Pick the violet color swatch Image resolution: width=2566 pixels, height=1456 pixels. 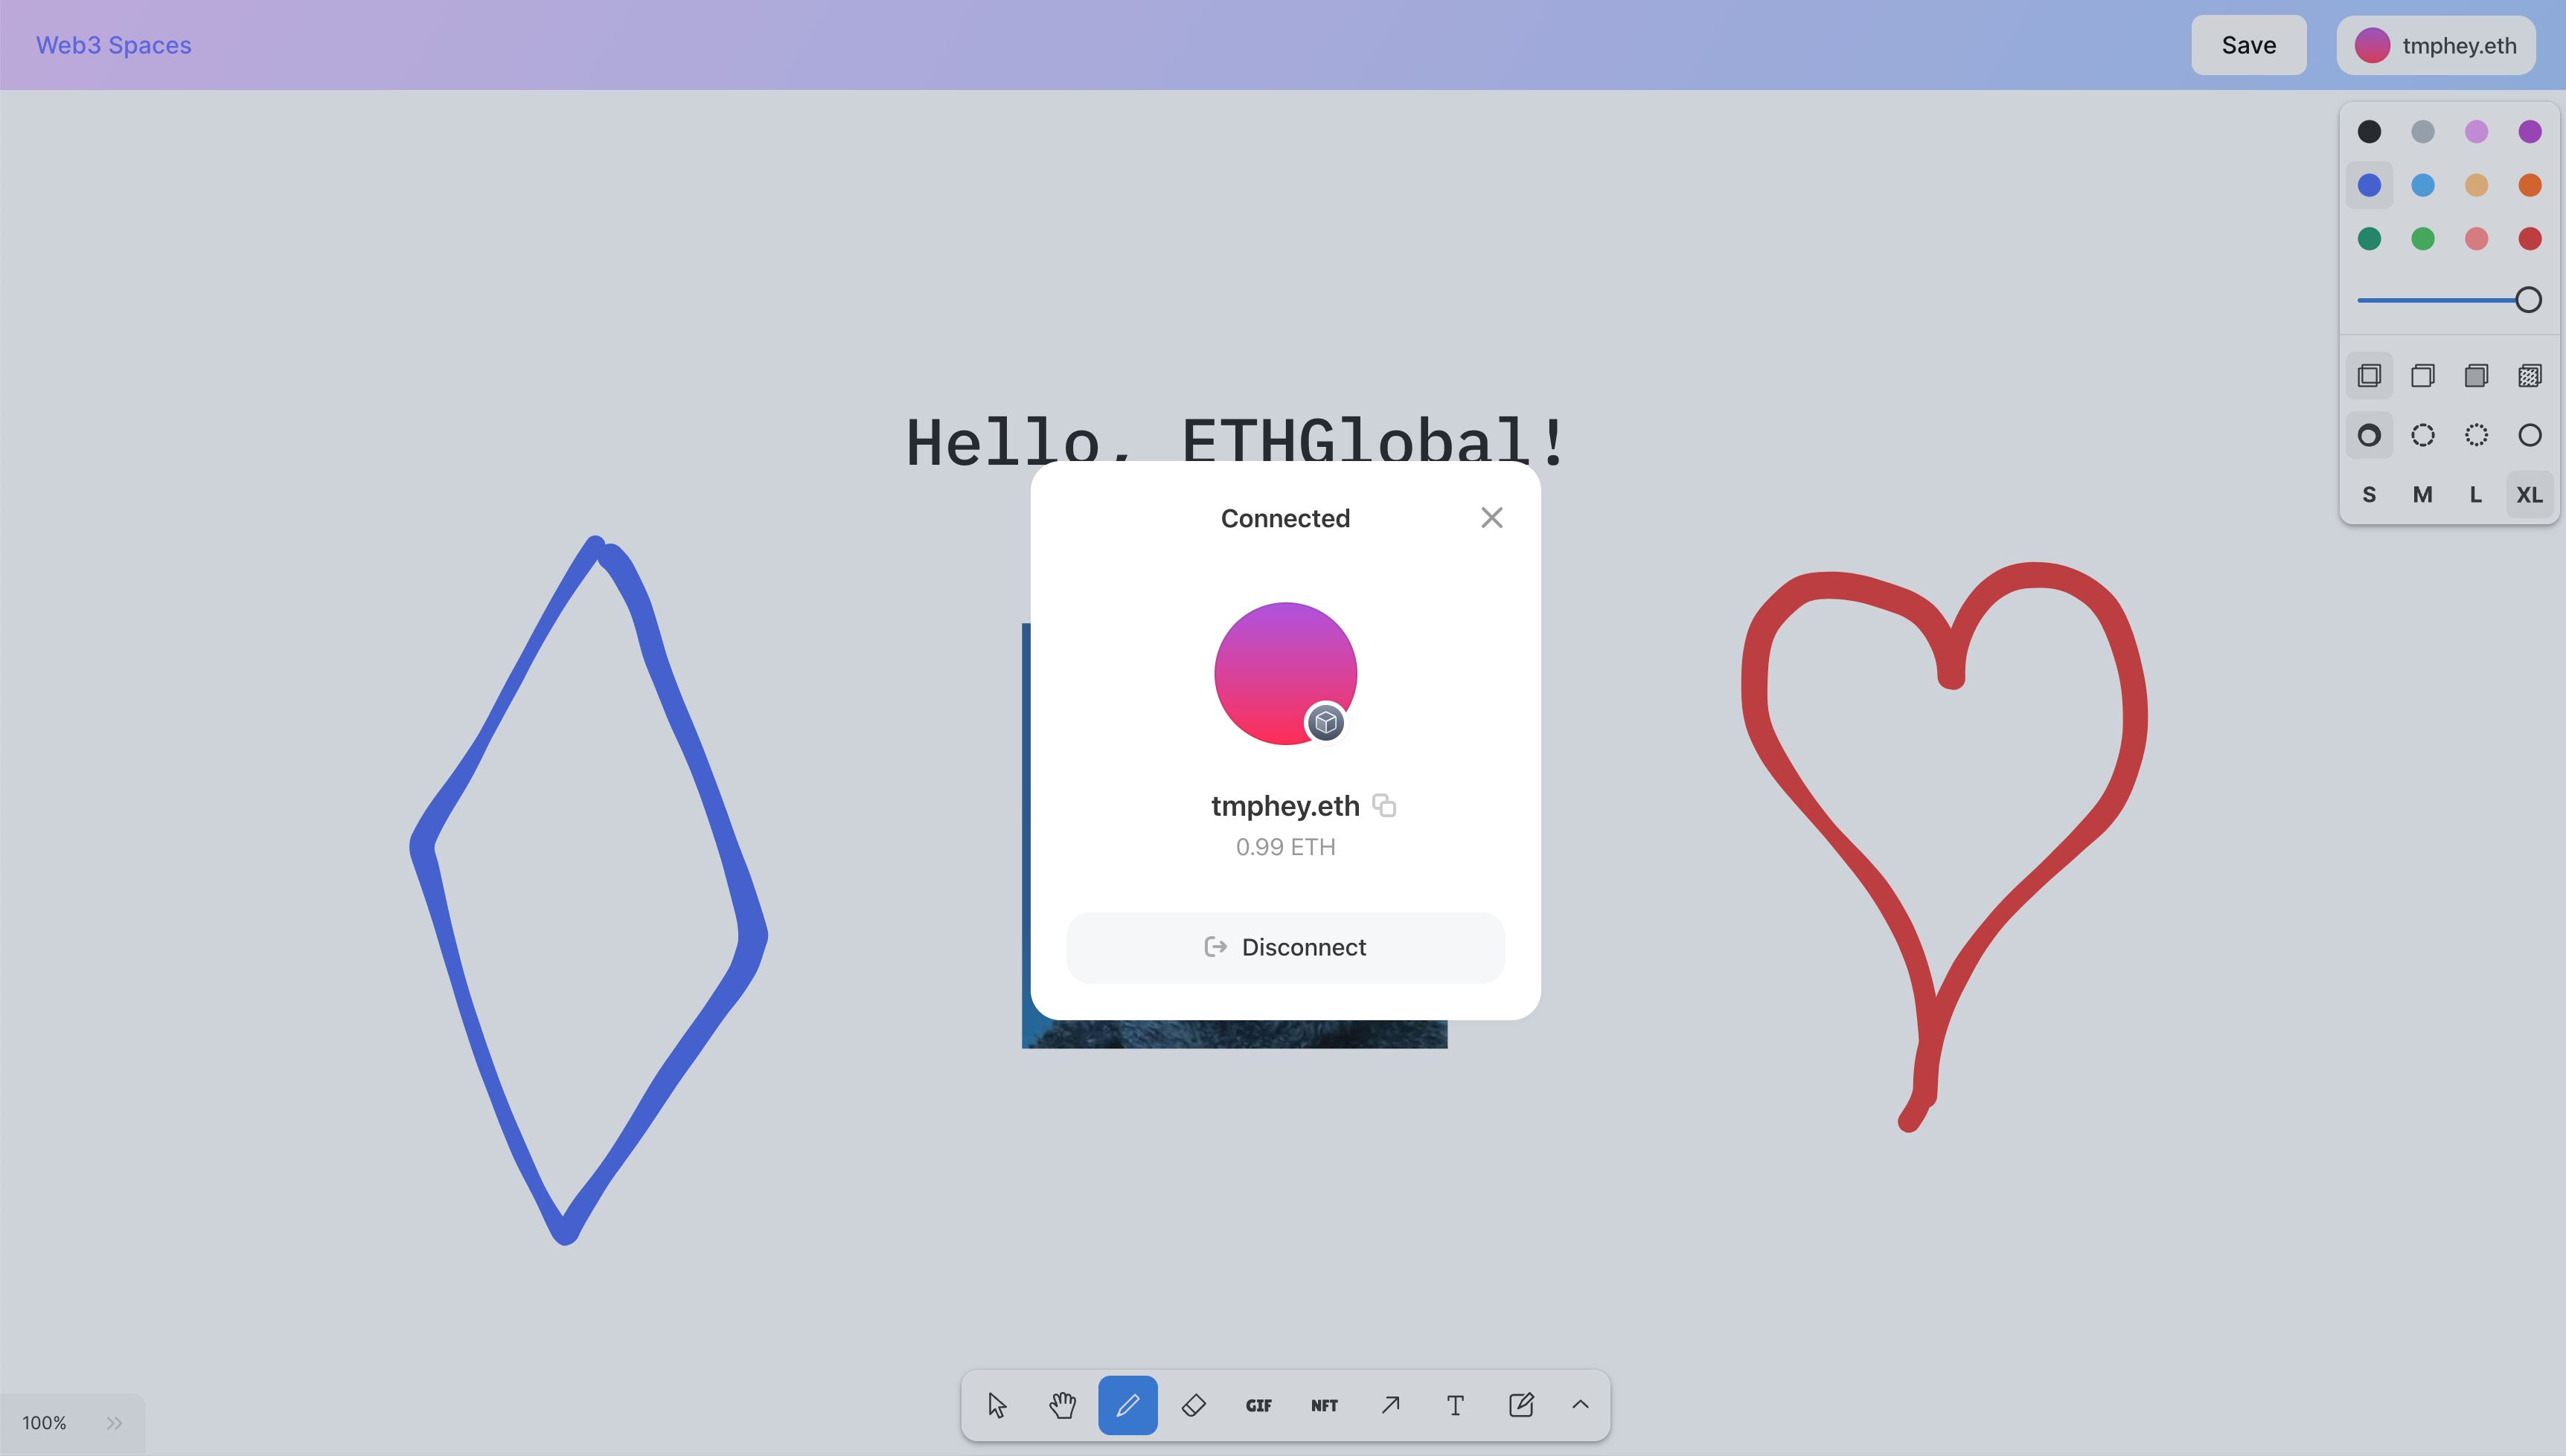coord(2529,131)
